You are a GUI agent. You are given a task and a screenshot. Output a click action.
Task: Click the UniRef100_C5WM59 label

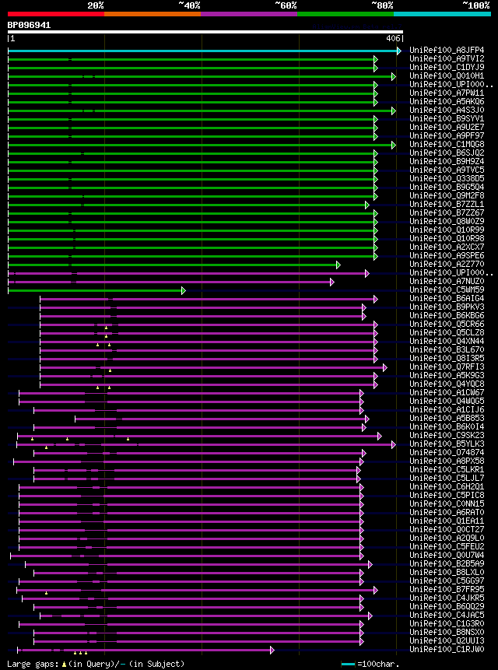pos(447,289)
